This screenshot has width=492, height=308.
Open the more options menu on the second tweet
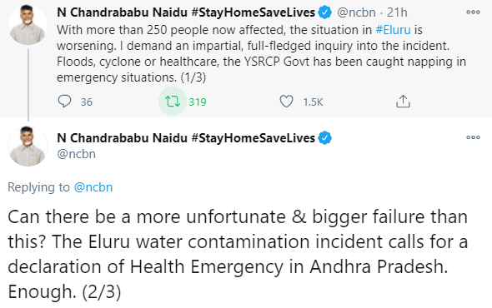pos(473,137)
